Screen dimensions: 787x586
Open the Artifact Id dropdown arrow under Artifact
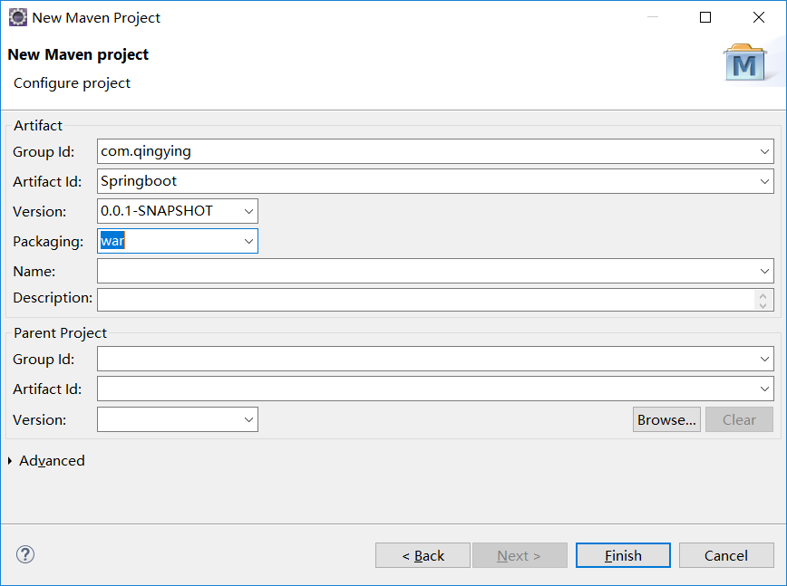click(x=764, y=181)
